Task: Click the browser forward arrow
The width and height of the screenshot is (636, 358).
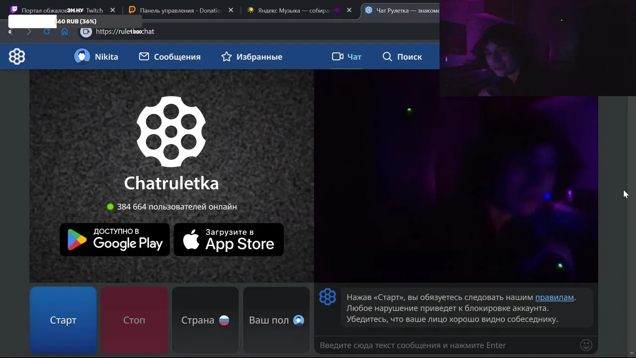Action: point(28,31)
